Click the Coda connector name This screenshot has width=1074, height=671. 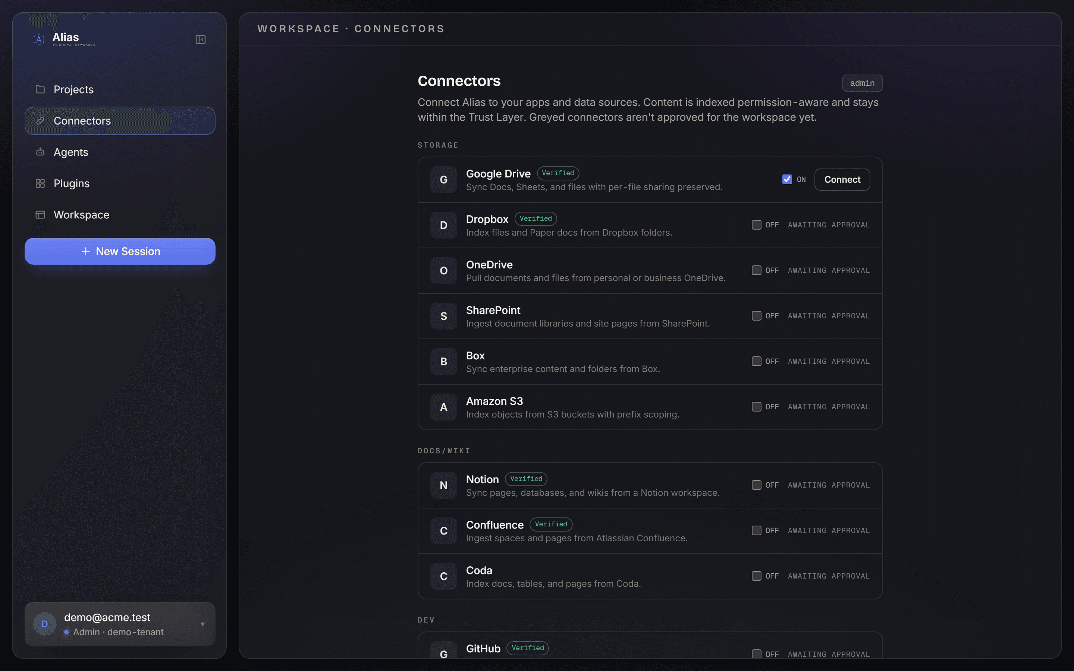(479, 570)
